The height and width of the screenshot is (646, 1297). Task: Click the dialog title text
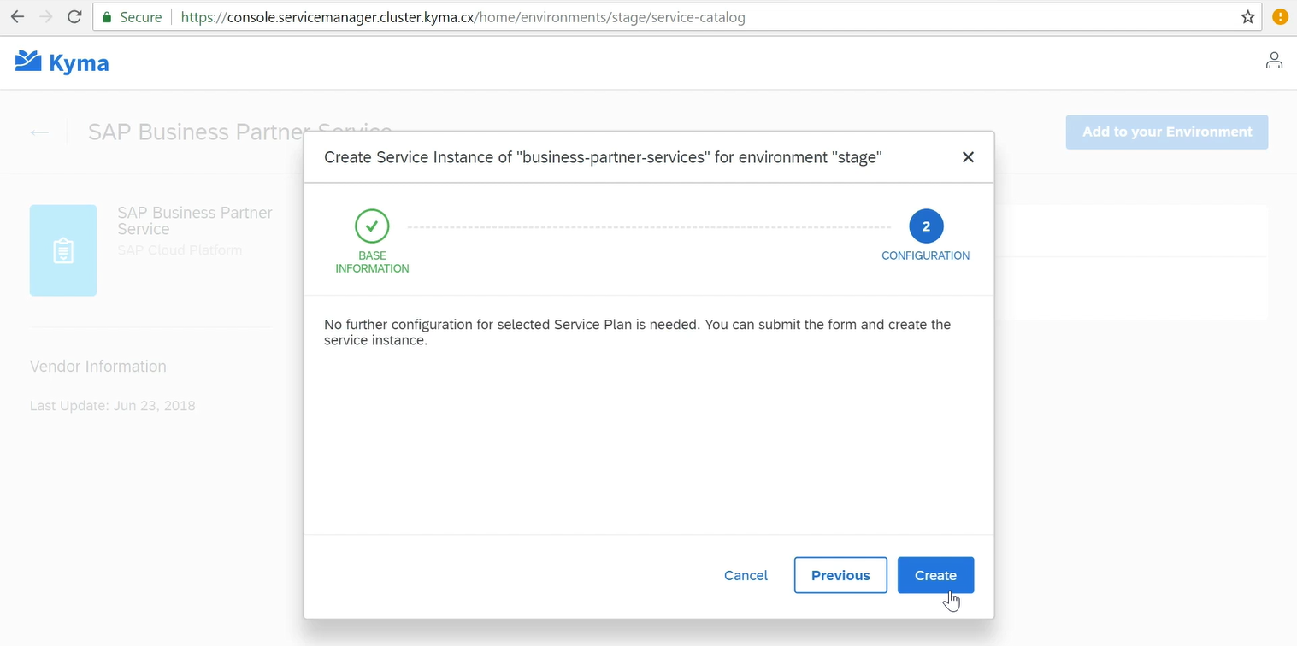coord(603,157)
